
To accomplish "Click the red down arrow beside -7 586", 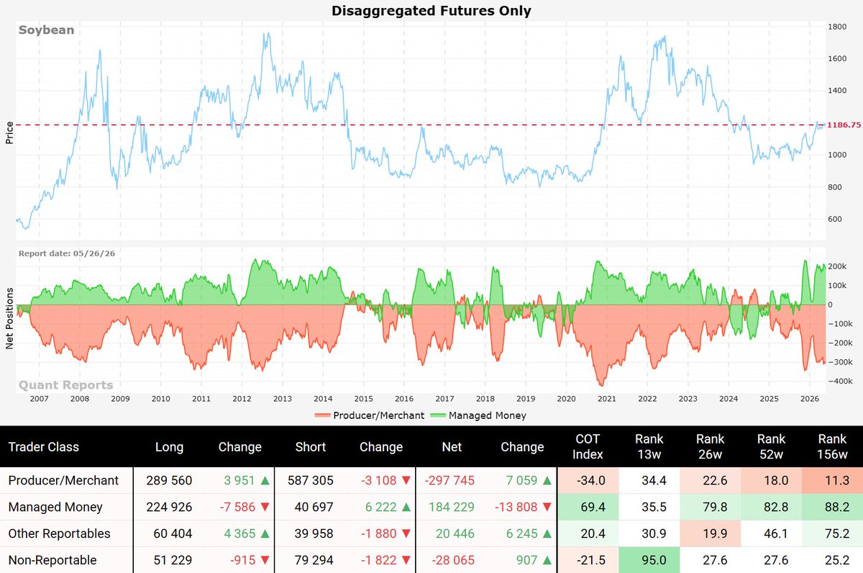I will (x=265, y=507).
